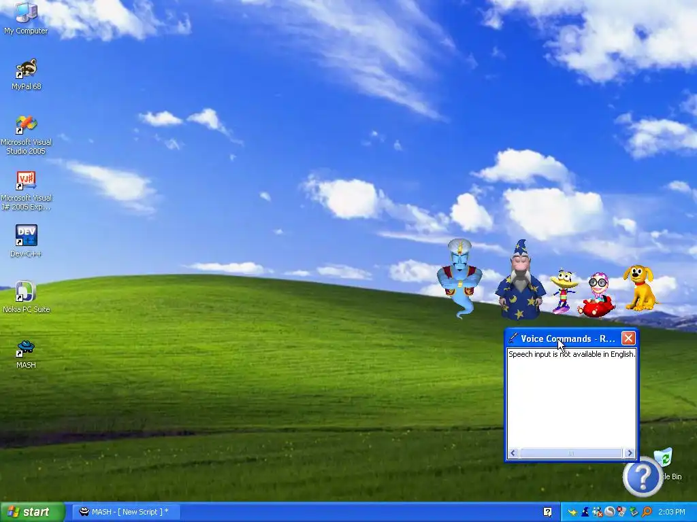Click 'Speech input is not available in English.' text
Image resolution: width=697 pixels, height=522 pixels.
572,353
